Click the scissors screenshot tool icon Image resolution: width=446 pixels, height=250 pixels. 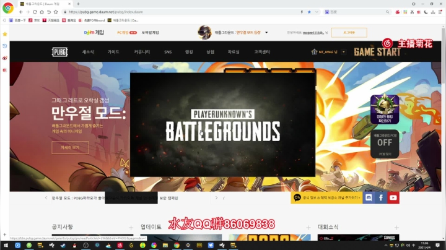point(412,12)
